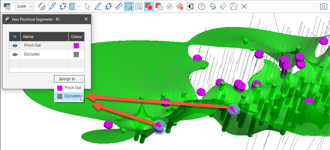Open the help question mark icon
The width and height of the screenshot is (330, 150).
point(201,6)
